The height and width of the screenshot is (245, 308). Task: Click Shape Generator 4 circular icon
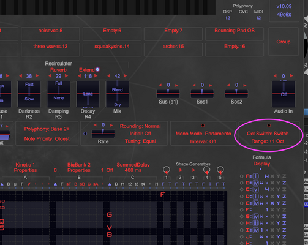[206, 170]
